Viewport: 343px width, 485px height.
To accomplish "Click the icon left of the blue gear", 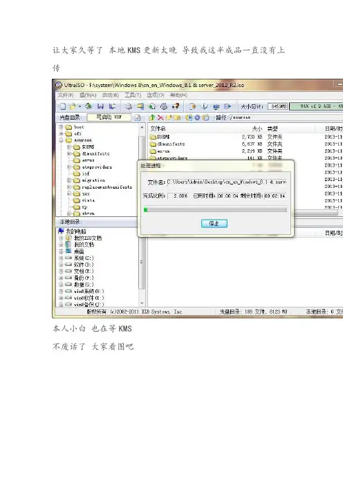I will click(x=189, y=117).
